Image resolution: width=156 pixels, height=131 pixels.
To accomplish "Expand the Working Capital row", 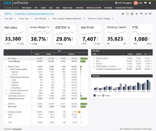I will (x=6, y=112).
